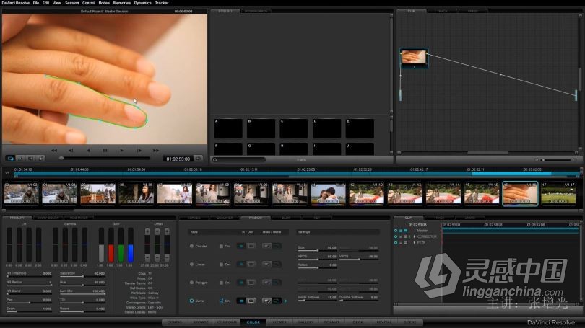Open the File menu
Viewport: 585px width, 328px height.
tap(36, 3)
